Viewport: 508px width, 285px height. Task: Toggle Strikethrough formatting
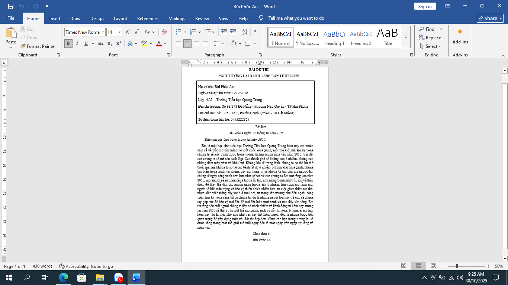click(x=101, y=43)
